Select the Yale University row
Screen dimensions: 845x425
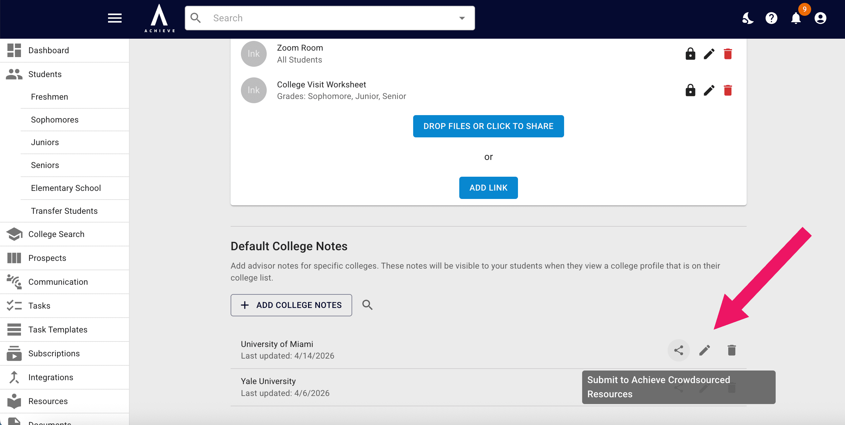click(x=488, y=387)
